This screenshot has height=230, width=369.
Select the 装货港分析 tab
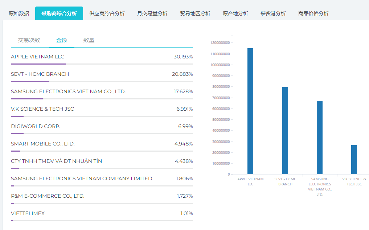[273, 13]
